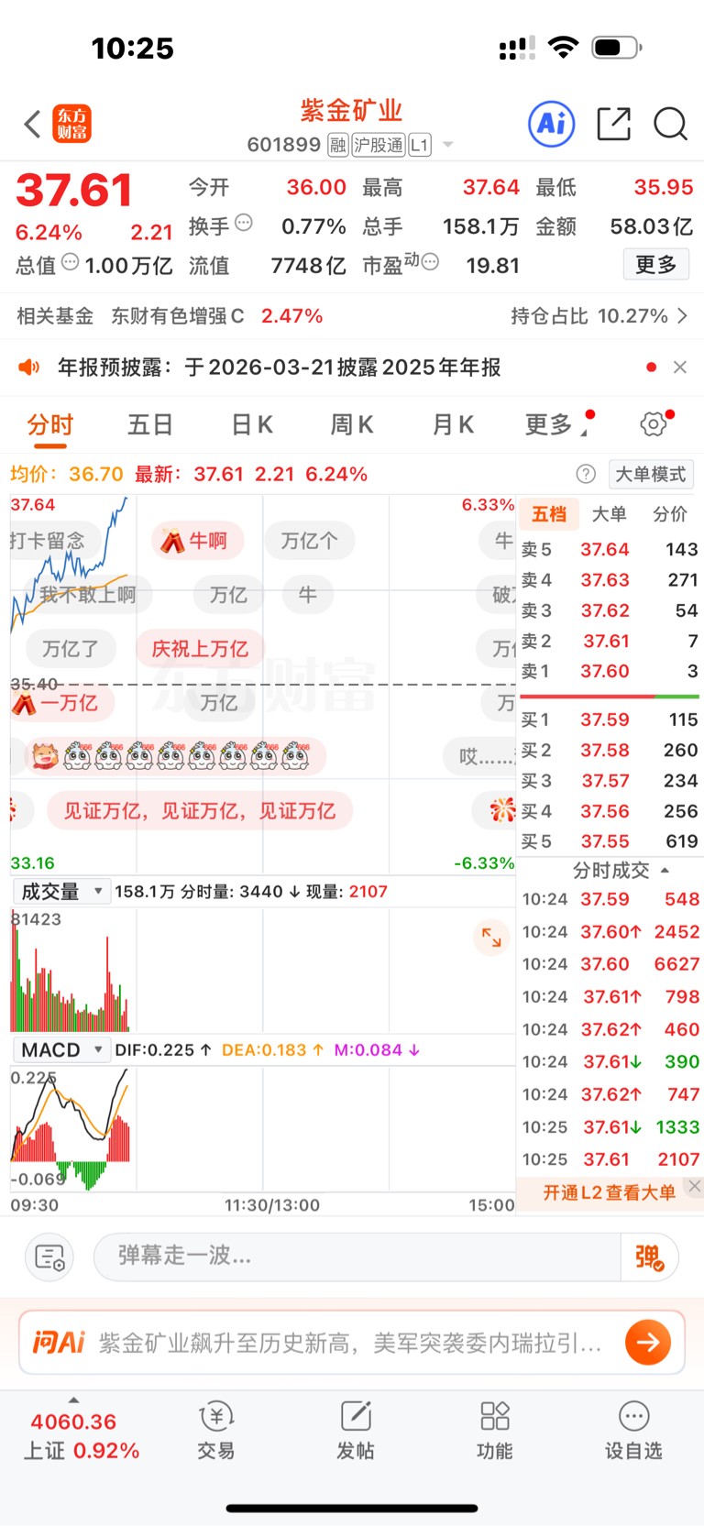The image size is (704, 1526).
Task: Tap the orange arrow send button
Action: [648, 1343]
